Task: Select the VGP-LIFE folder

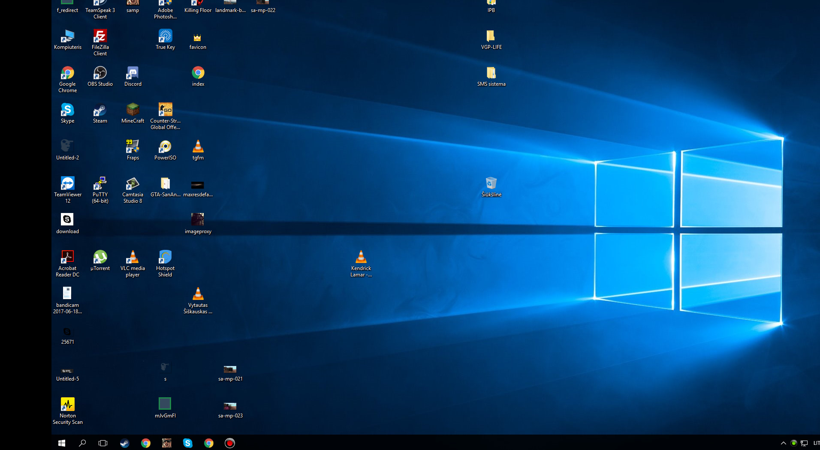Action: click(491, 39)
